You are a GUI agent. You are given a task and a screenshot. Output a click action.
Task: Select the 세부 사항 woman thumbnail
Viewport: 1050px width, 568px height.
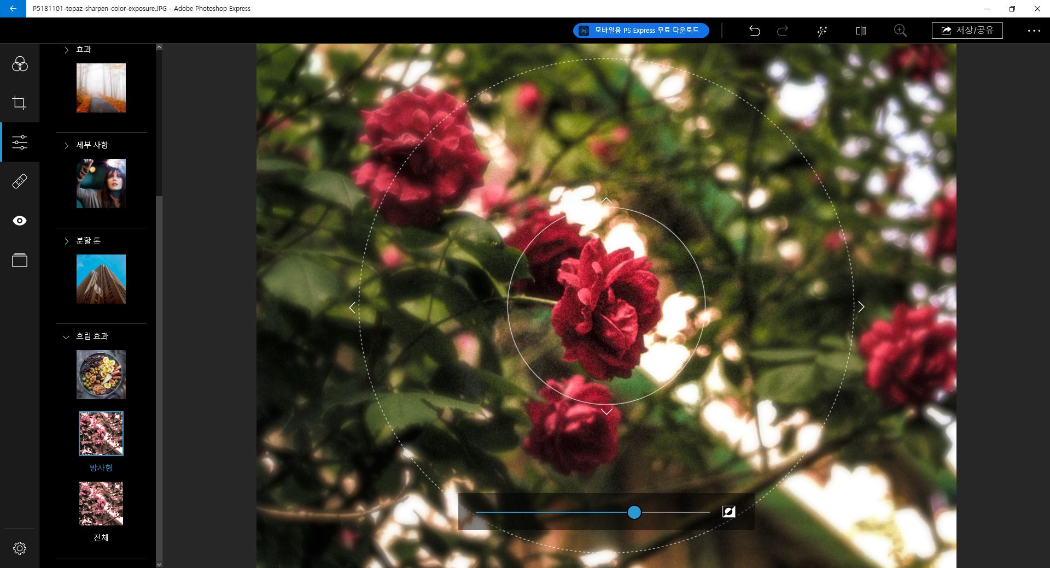click(x=101, y=184)
